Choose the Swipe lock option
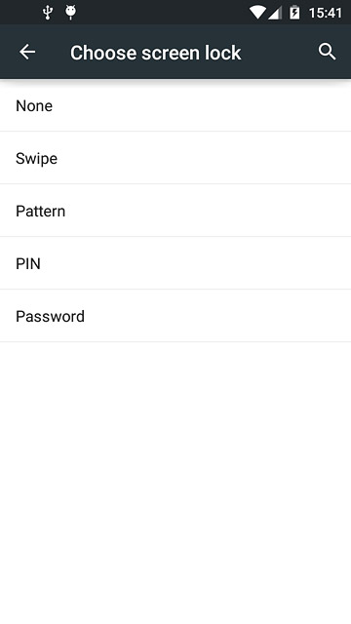Image resolution: width=351 pixels, height=624 pixels. (175, 158)
